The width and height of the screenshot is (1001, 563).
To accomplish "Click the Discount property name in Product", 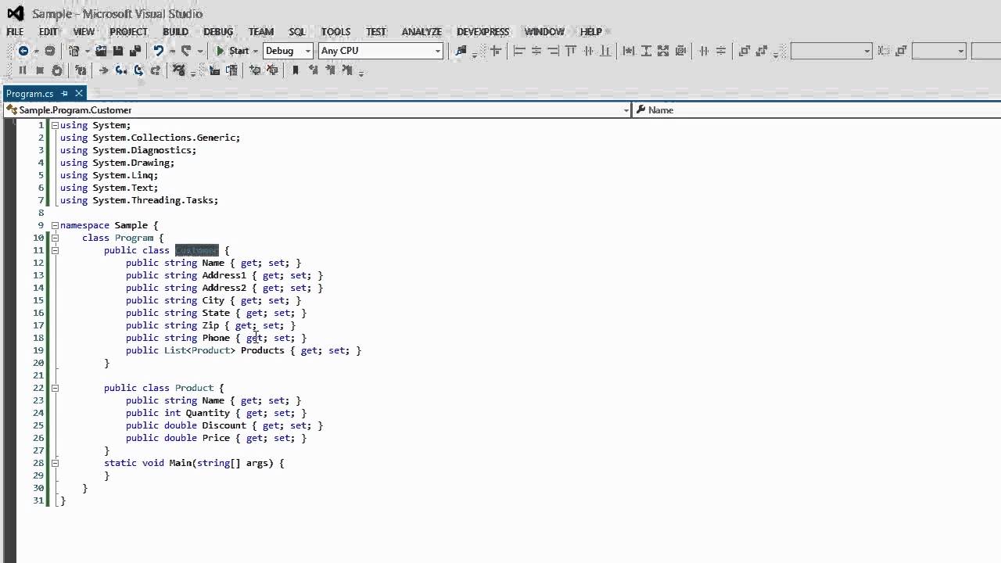I will (224, 425).
